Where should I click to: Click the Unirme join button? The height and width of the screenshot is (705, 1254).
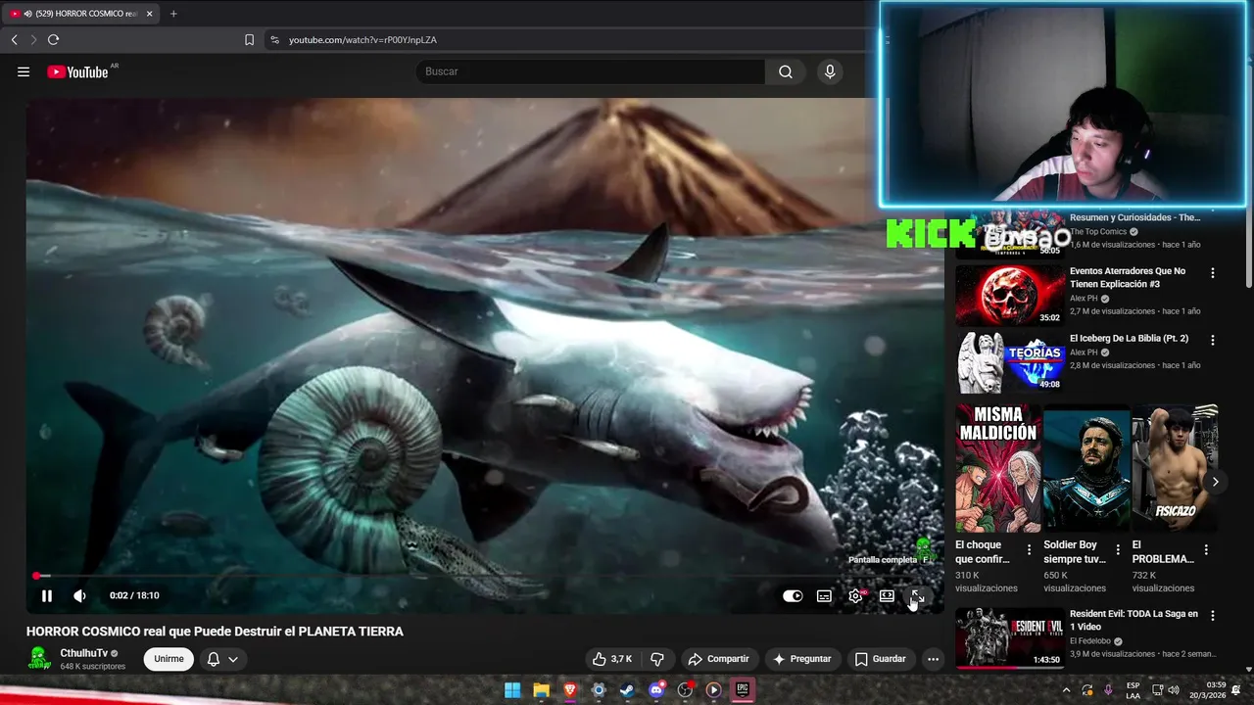click(169, 659)
